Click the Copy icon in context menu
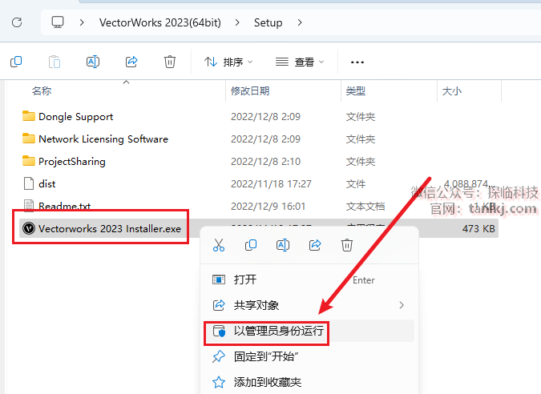The width and height of the screenshot is (541, 394). pyautogui.click(x=251, y=245)
